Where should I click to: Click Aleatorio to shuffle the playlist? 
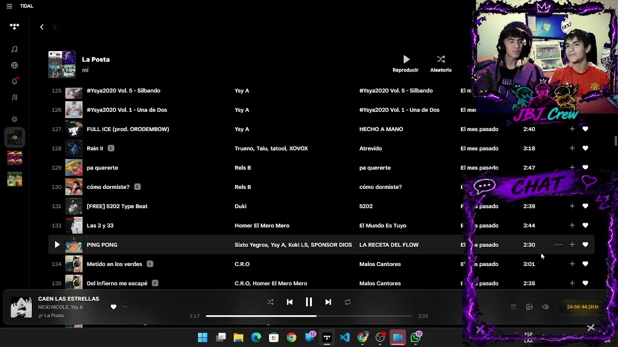click(x=441, y=64)
